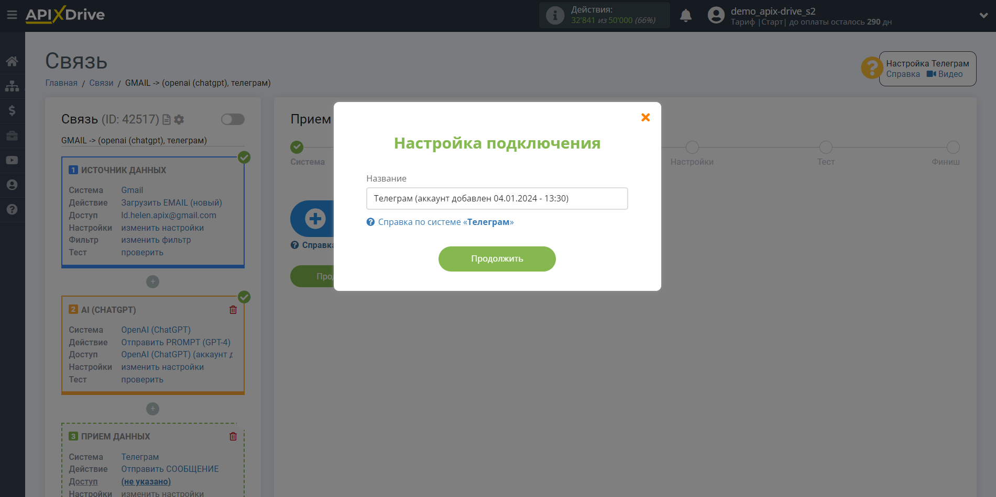The image size is (996, 497).
Task: Click the Настройки step marker
Action: click(x=692, y=148)
